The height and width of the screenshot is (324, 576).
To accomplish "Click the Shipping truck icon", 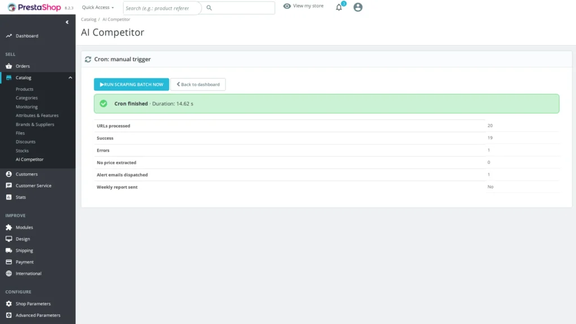I will 9,250.
